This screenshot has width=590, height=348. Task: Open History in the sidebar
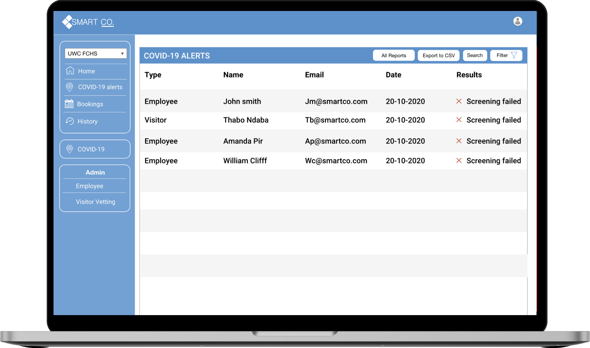(87, 122)
